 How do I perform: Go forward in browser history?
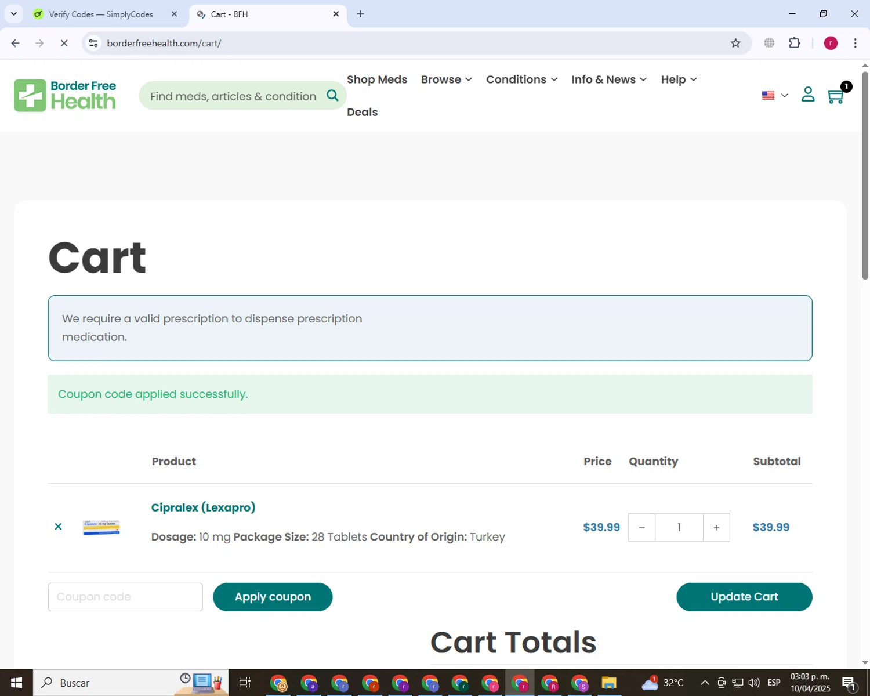pyautogui.click(x=39, y=43)
